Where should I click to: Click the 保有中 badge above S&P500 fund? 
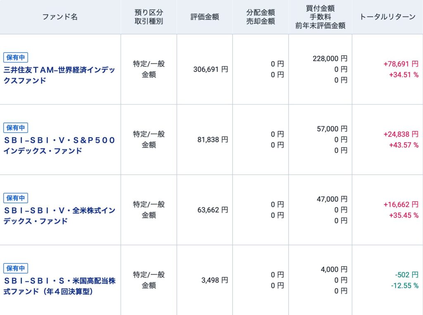tap(16, 128)
